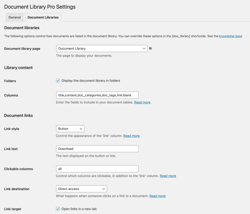Focus the Clickable columns text field
Viewport: 250px width, 214px height.
pos(97,169)
